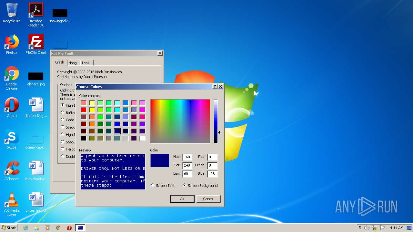Viewport: 413px width, 232px height.
Task: Open Internet Explorer from taskbar
Action: (x=25, y=228)
